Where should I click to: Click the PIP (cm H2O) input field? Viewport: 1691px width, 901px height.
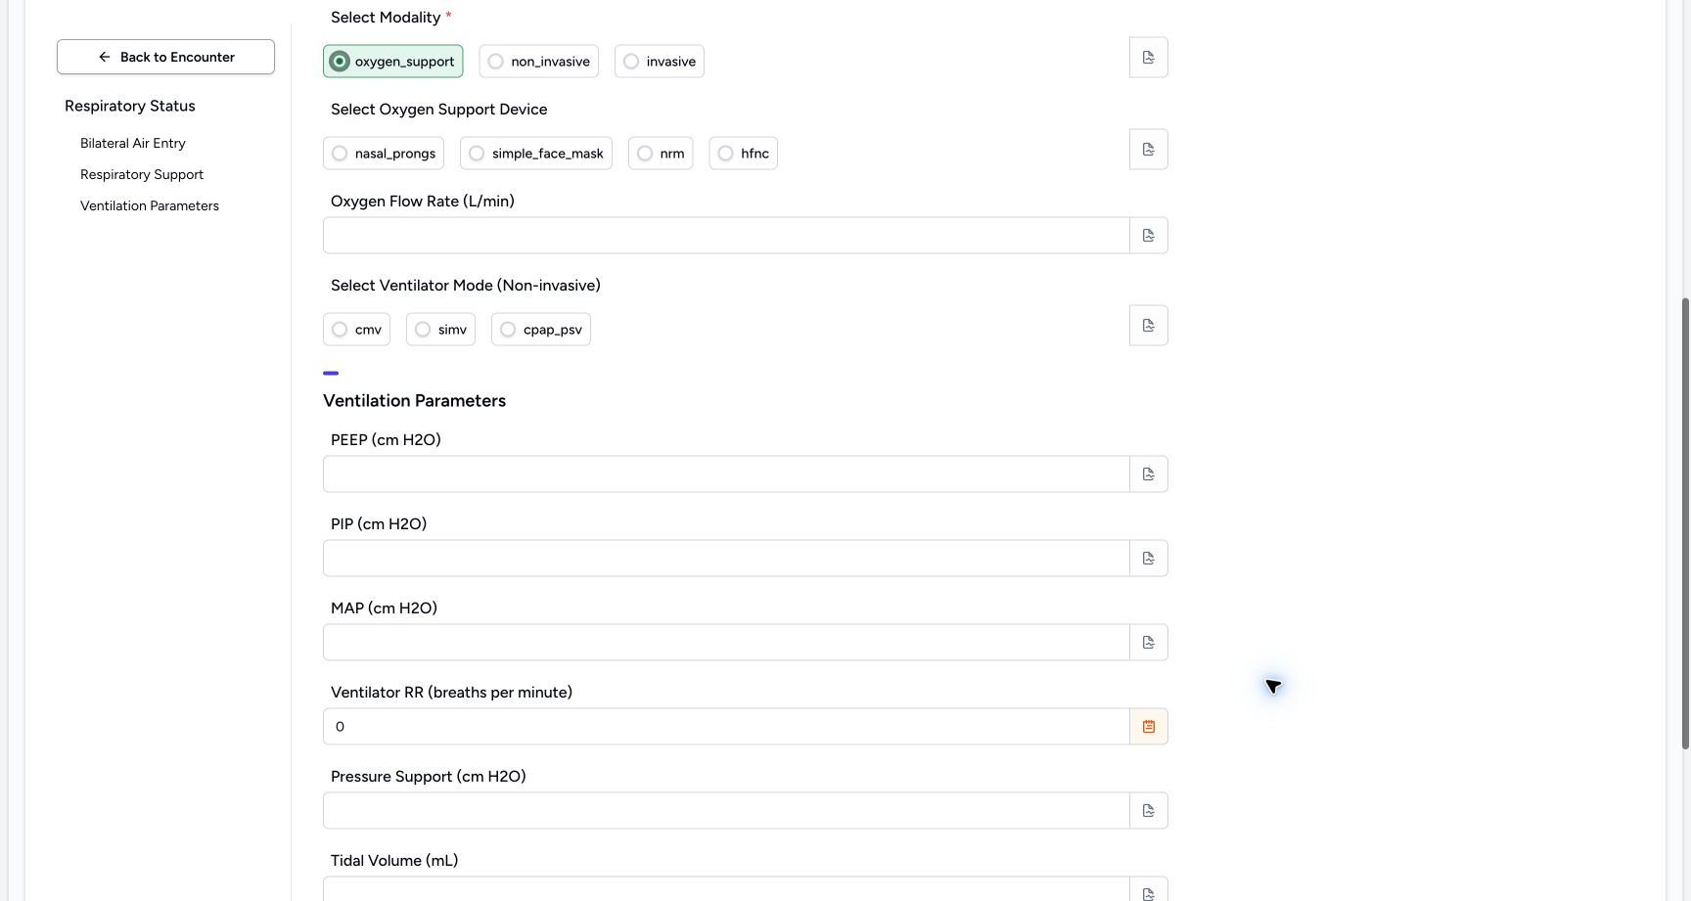pyautogui.click(x=726, y=559)
